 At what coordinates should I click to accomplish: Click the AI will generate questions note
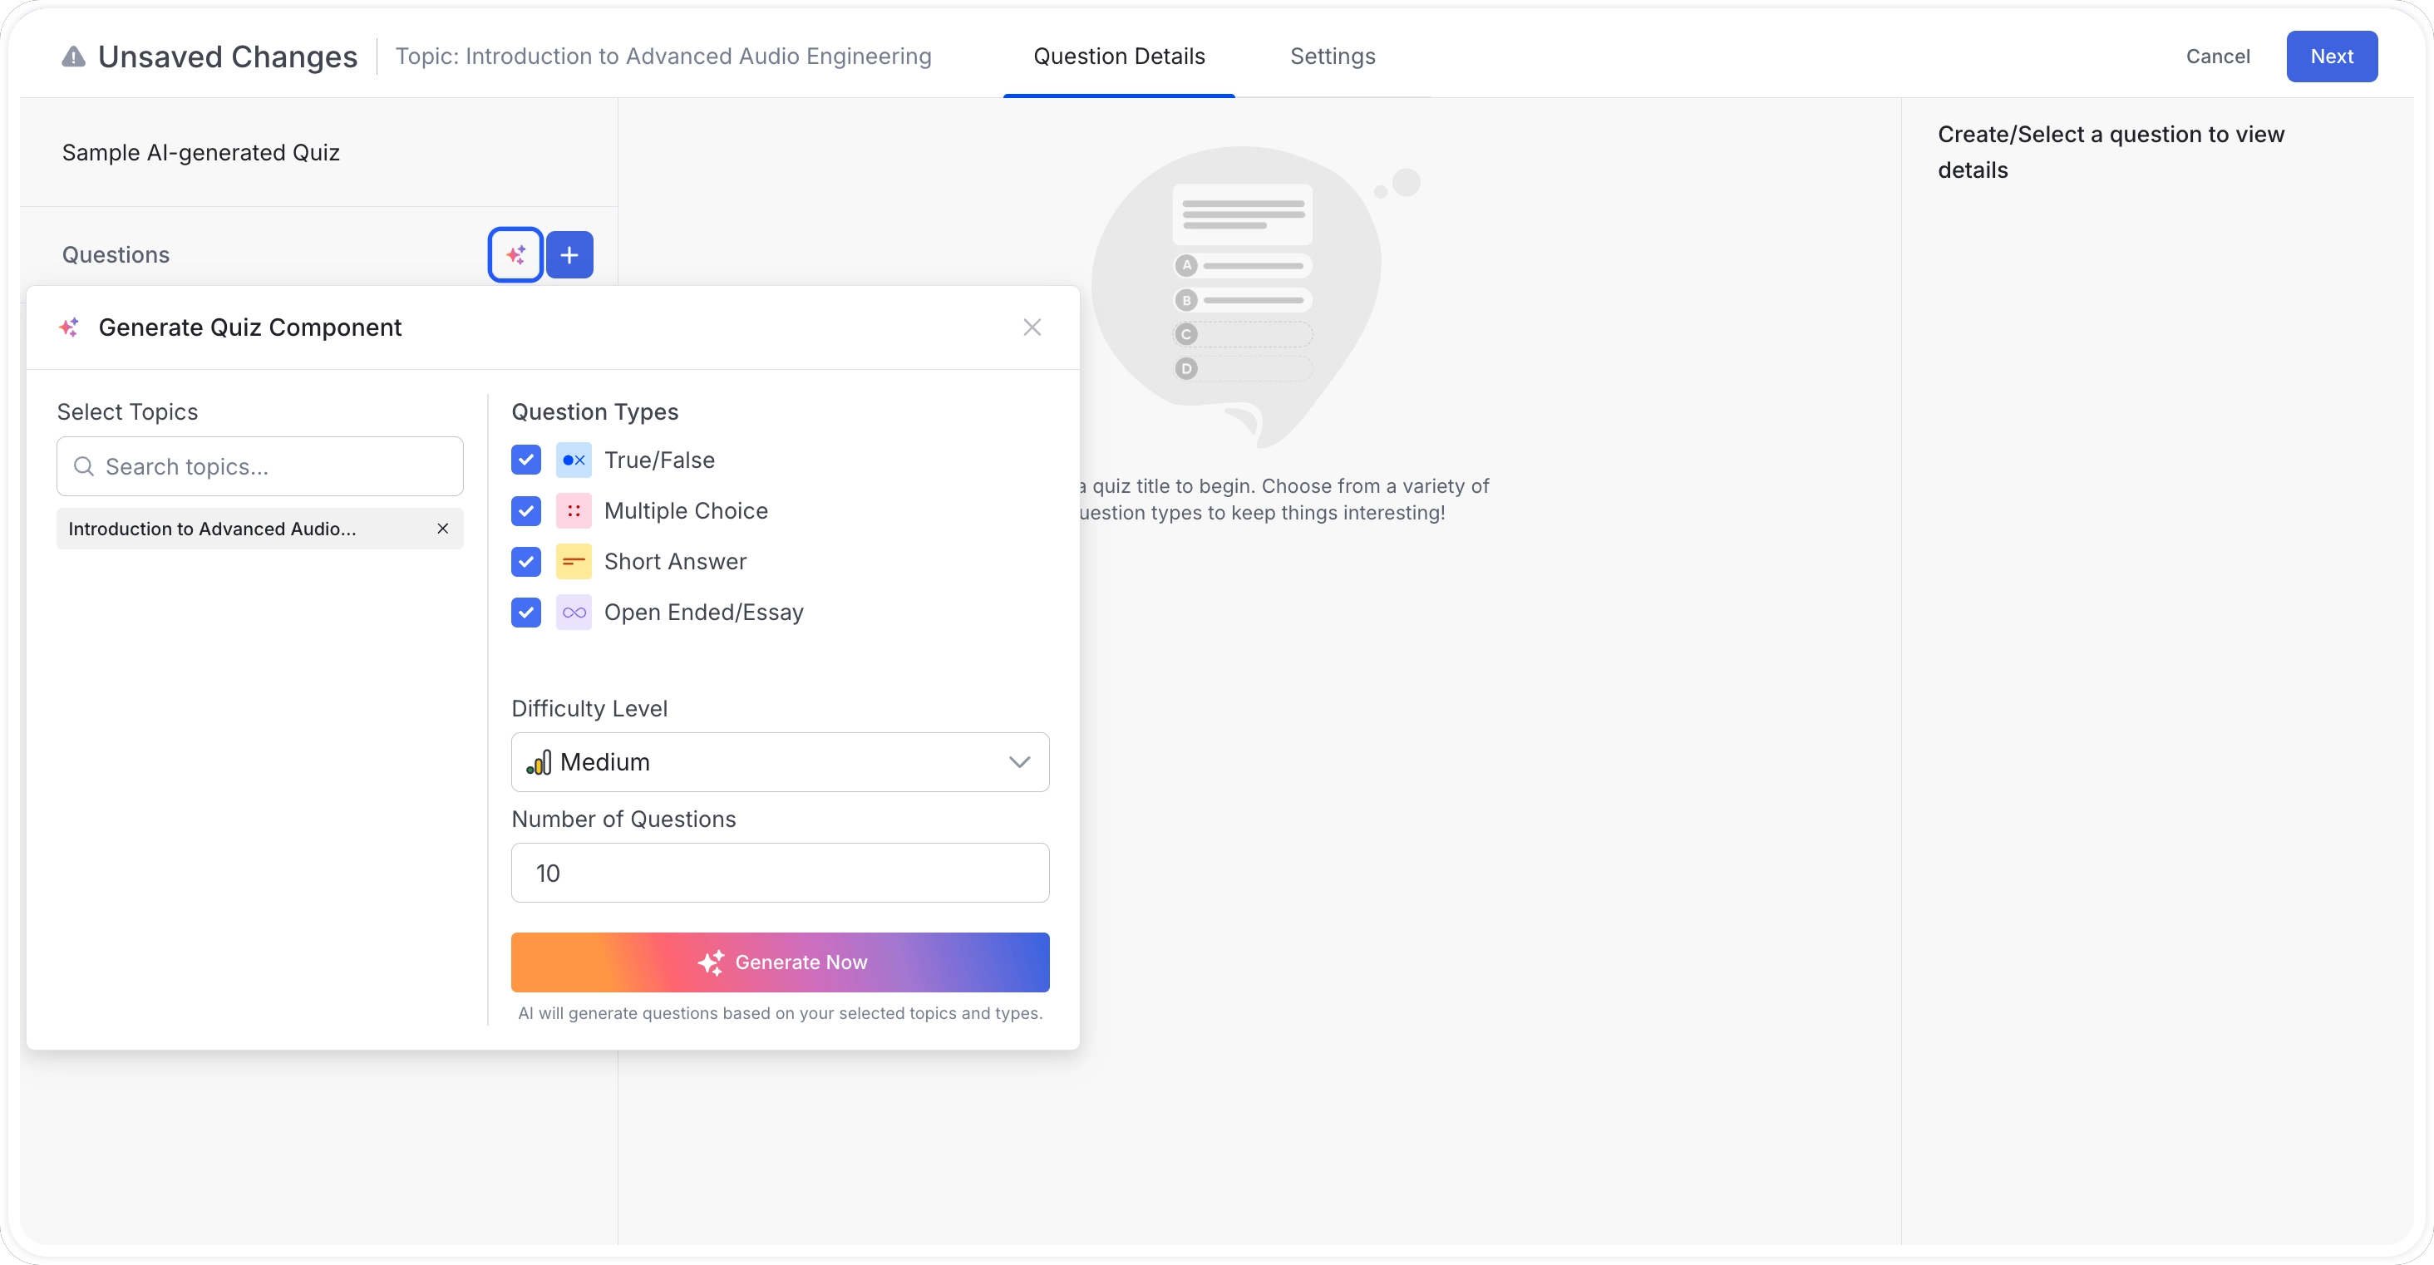(x=781, y=1013)
